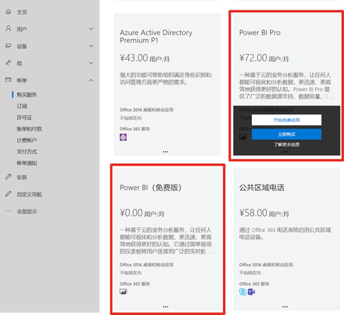
Task: Click 开始免费试用 on Power BI Pro
Action: pos(287,120)
